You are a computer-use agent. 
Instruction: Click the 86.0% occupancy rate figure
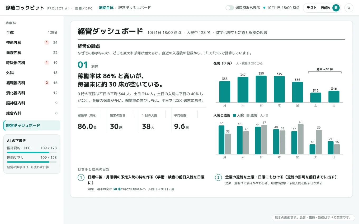(87, 126)
